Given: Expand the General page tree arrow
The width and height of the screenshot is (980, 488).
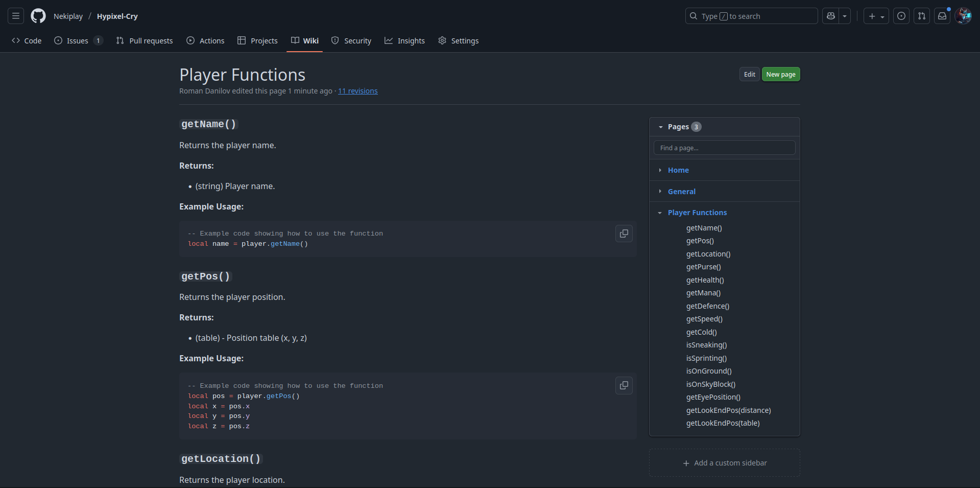Looking at the screenshot, I should pyautogui.click(x=660, y=191).
